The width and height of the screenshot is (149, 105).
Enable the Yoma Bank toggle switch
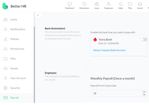point(144,40)
